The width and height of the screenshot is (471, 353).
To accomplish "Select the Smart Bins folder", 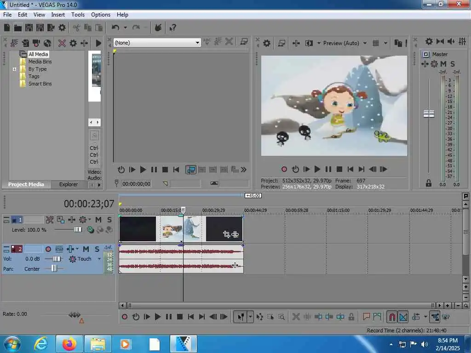I will click(40, 84).
